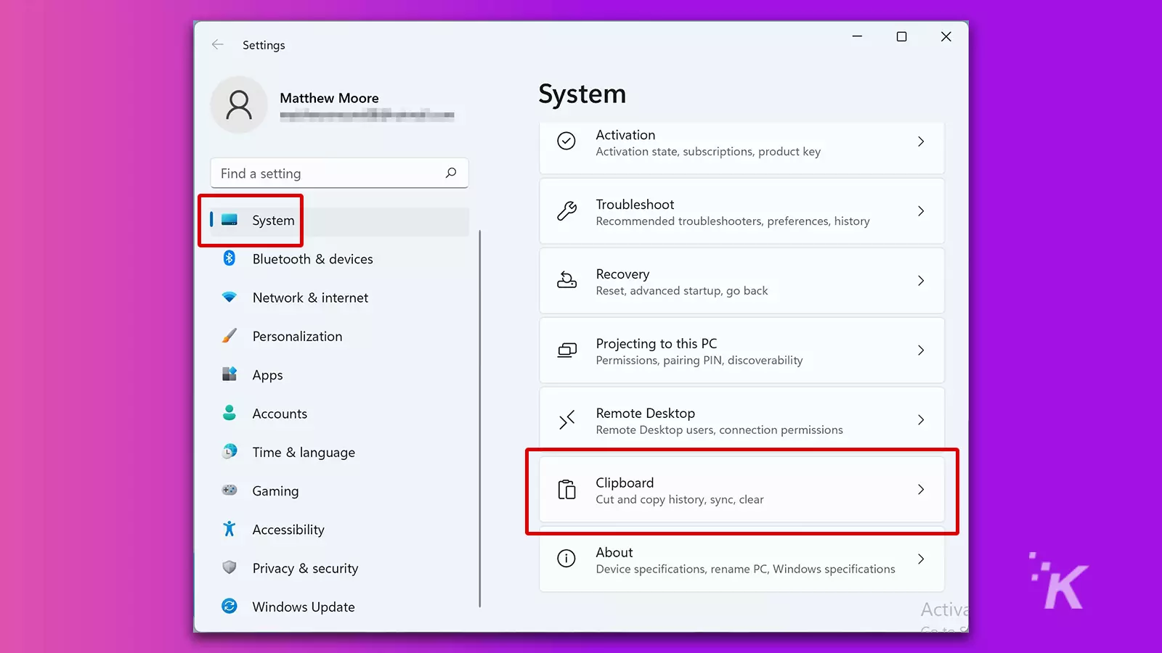Click the magnifier search icon
Viewport: 1162px width, 653px height.
click(x=451, y=173)
